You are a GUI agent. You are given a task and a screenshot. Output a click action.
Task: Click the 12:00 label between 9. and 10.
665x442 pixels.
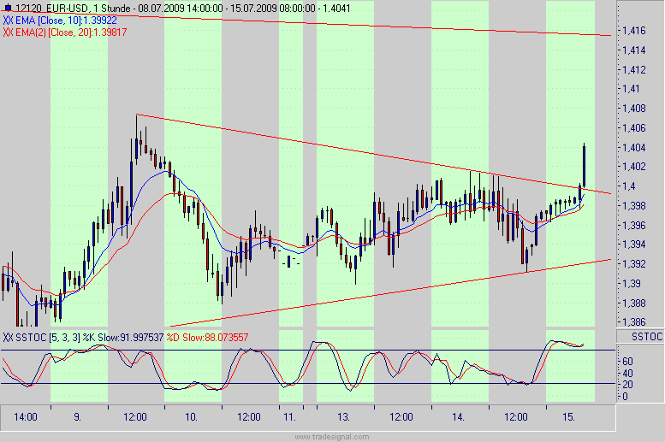coord(135,417)
